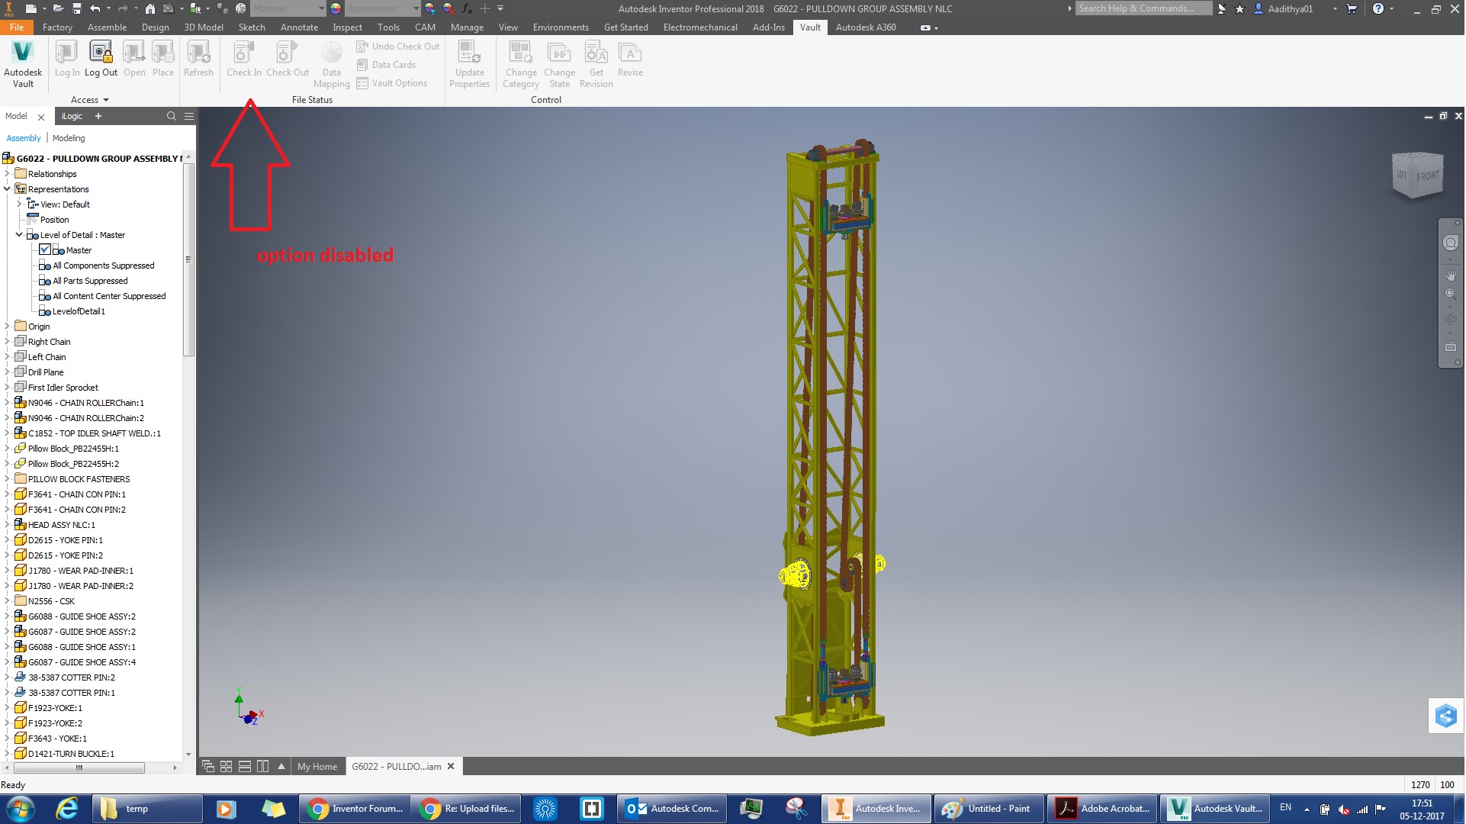Activate All Parts Suppressed level of detail
Screen dimensions: 1466x824
coord(90,281)
